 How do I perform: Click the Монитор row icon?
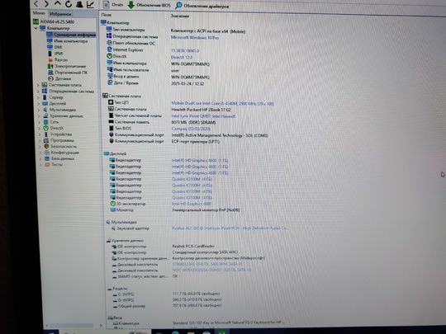coord(113,210)
